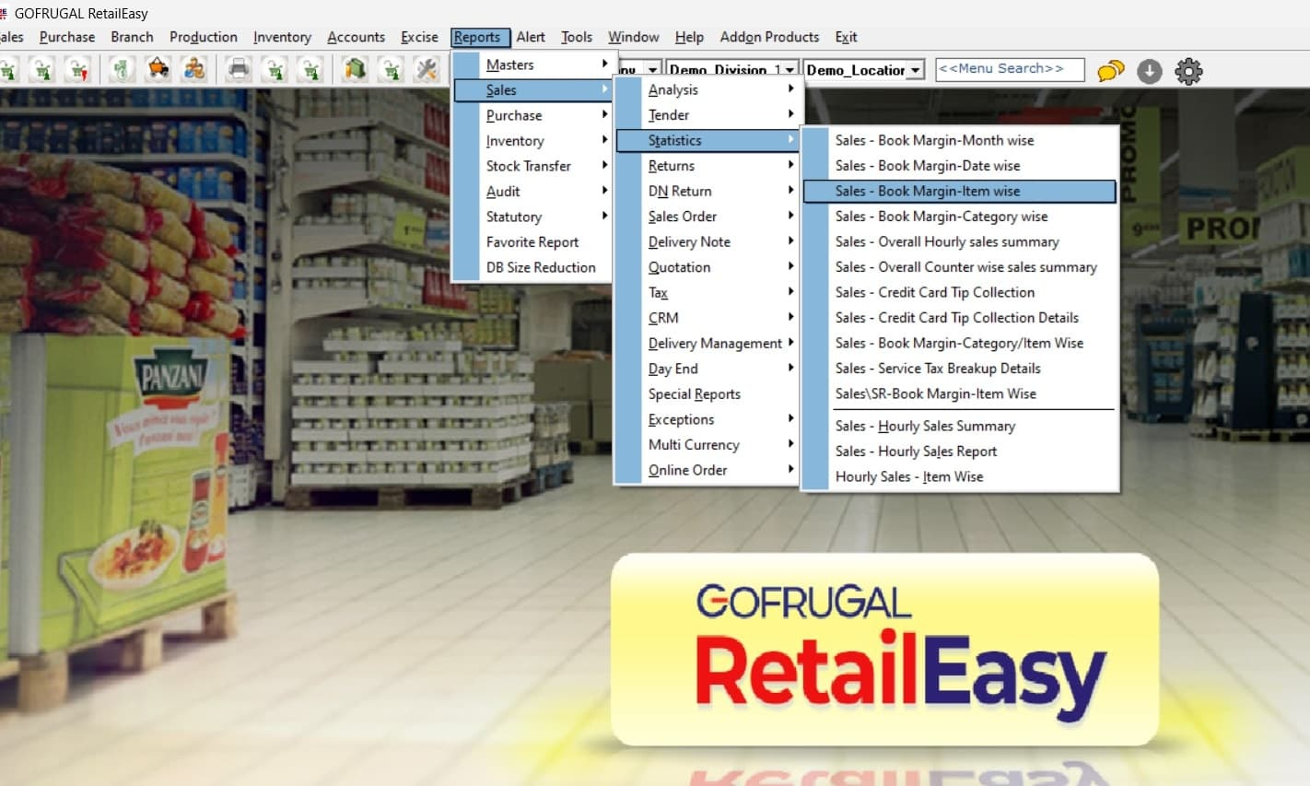This screenshot has width=1310, height=786.
Task: Open Sales - Book Margin-Category wise report
Action: tap(941, 217)
